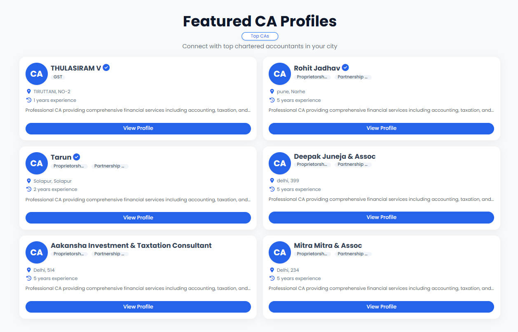
Task: Click the Deepak Juneja & Assoc name heading
Action: [335, 157]
